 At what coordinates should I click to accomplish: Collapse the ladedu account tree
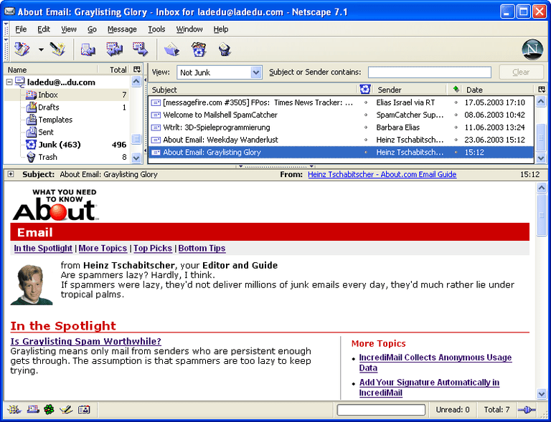pyautogui.click(x=9, y=82)
